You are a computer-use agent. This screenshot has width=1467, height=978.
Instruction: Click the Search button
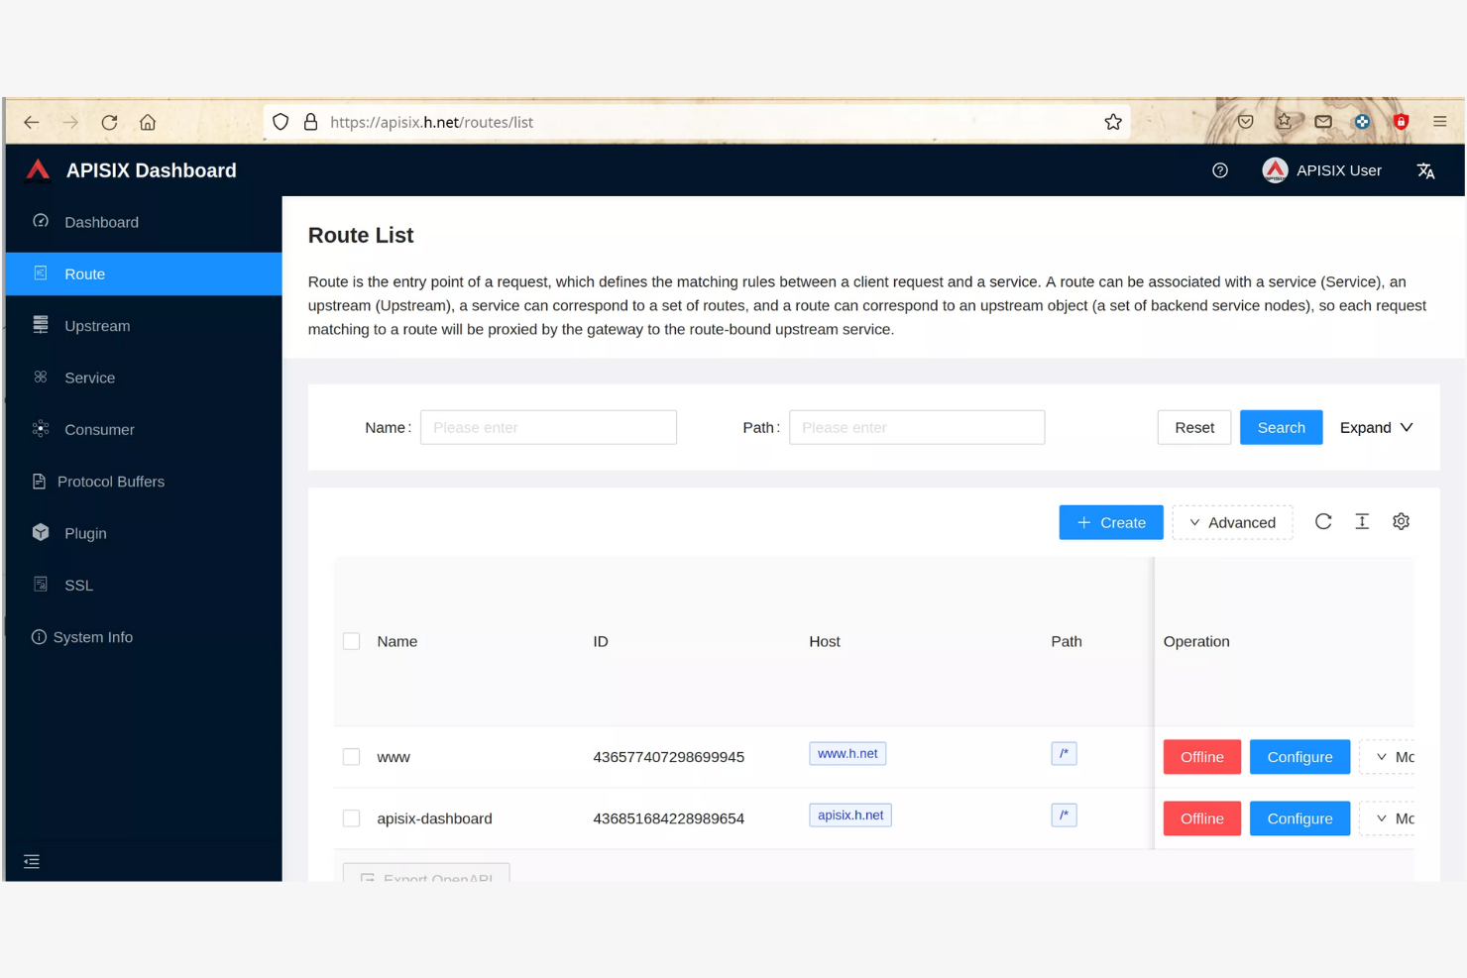click(x=1281, y=427)
